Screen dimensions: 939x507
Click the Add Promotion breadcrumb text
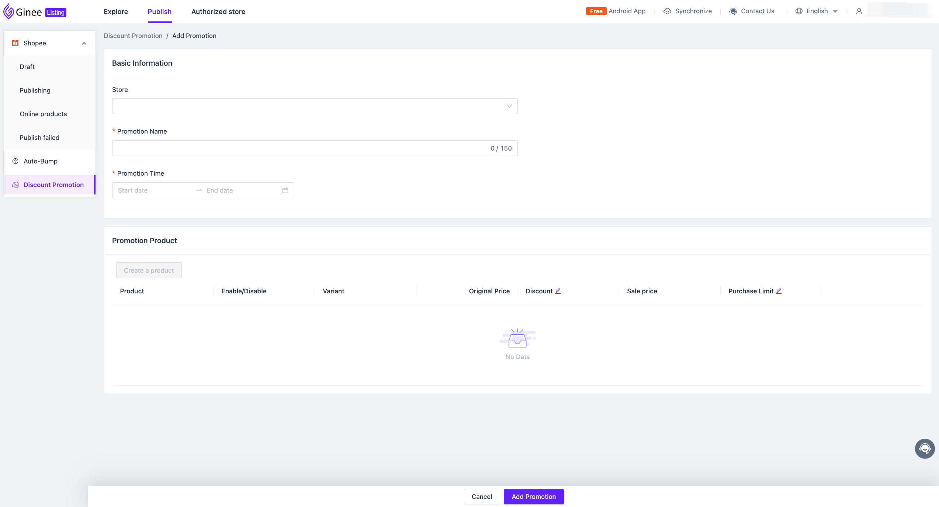[x=194, y=36]
